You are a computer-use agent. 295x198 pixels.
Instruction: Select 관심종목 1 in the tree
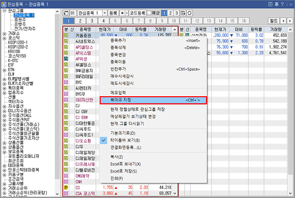point(24,15)
